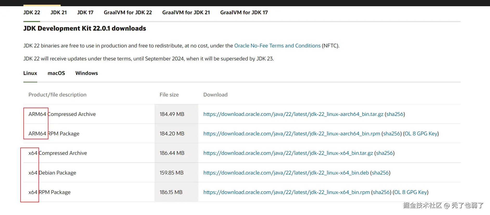The height and width of the screenshot is (215, 490).
Task: Open OL 8 GPG Key for x64 RPM
Action: point(410,192)
